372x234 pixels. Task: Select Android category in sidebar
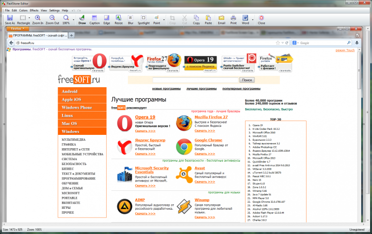point(82,91)
